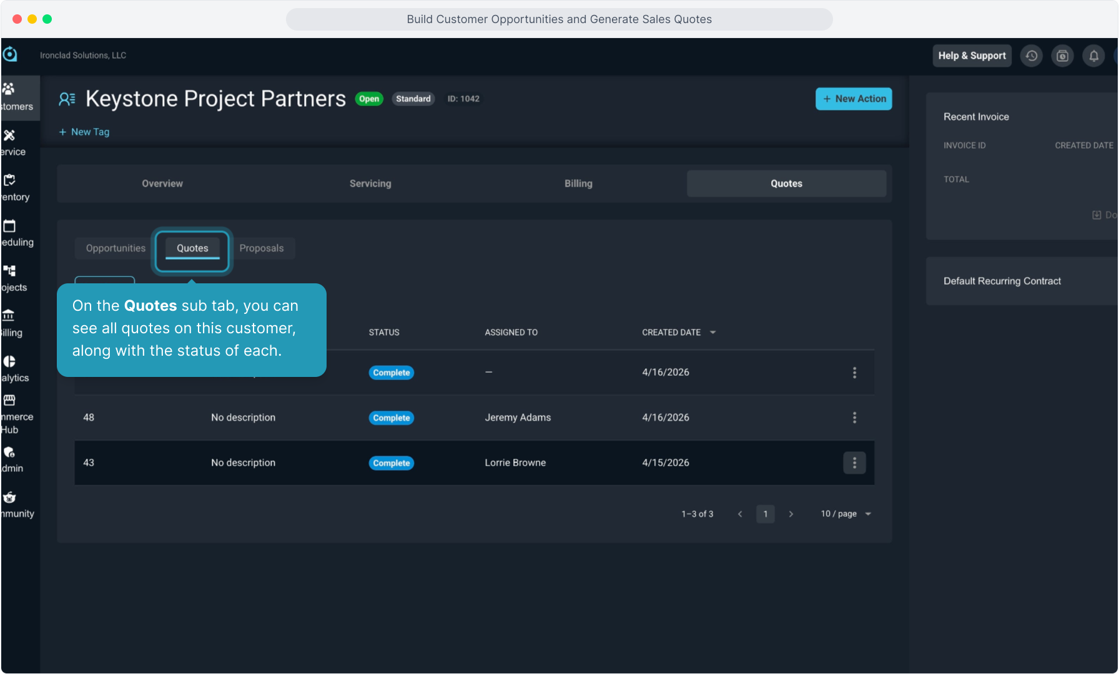
Task: Click Help & Support button
Action: tap(972, 56)
